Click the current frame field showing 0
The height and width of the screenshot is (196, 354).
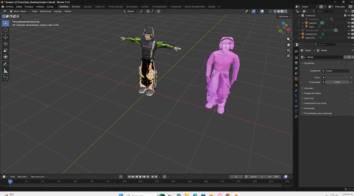(236, 177)
